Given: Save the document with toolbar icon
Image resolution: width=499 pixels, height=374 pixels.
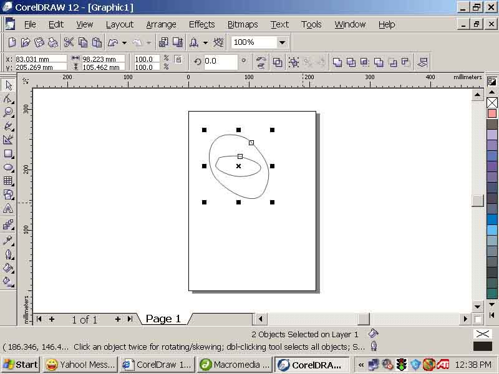Looking at the screenshot, I should pyautogui.click(x=39, y=42).
